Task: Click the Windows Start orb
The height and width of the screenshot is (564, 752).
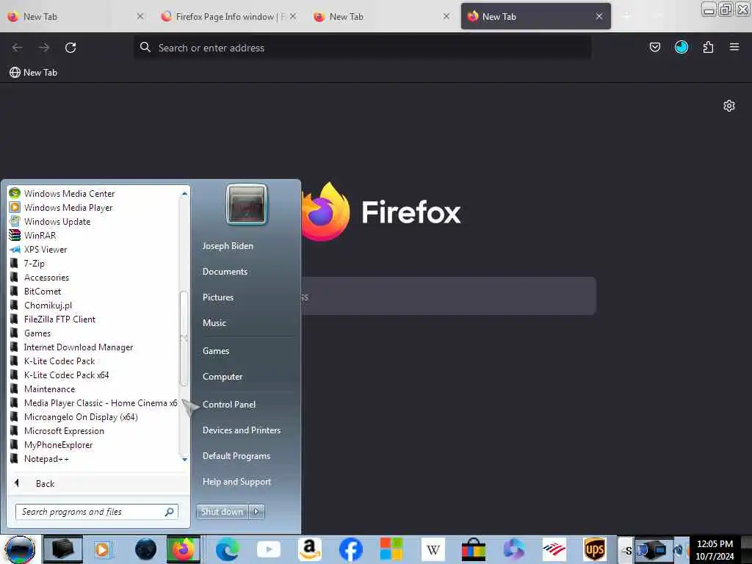Action: 20,549
